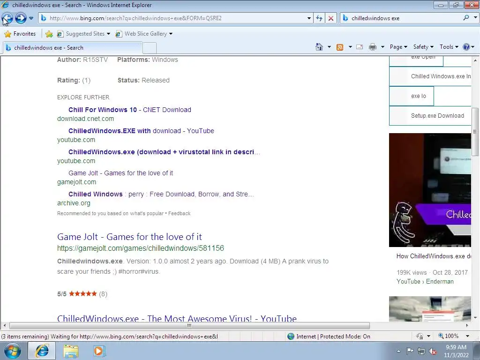Click the horizontal scrollbar right arrow
Image resolution: width=480 pixels, height=360 pixels.
467,325
